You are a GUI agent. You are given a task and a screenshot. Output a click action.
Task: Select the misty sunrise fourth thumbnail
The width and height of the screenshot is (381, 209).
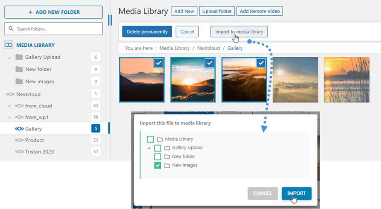[x=295, y=79]
